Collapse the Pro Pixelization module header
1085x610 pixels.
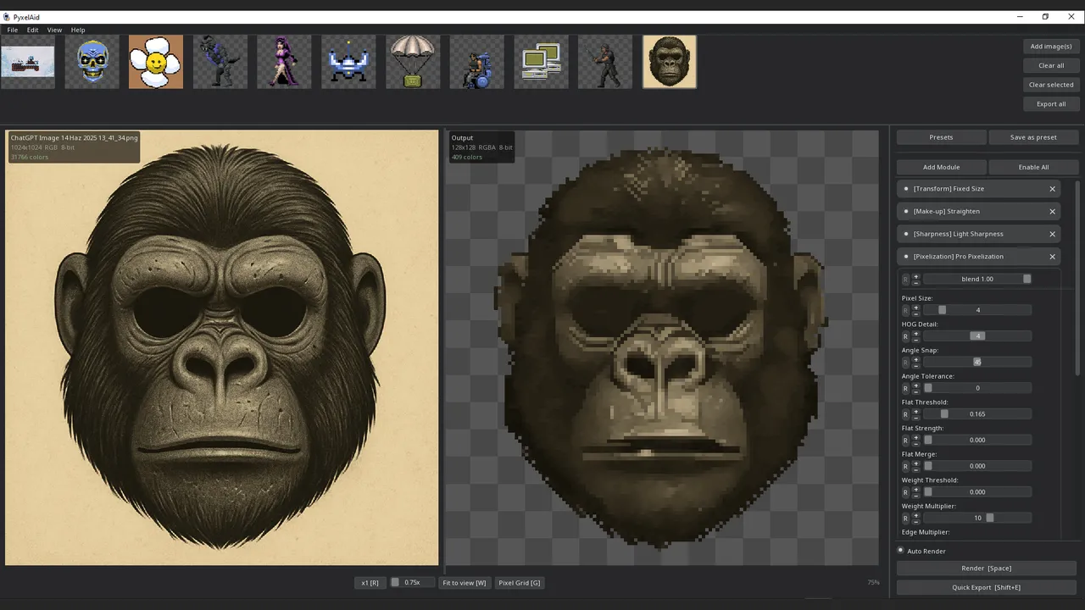(979, 257)
